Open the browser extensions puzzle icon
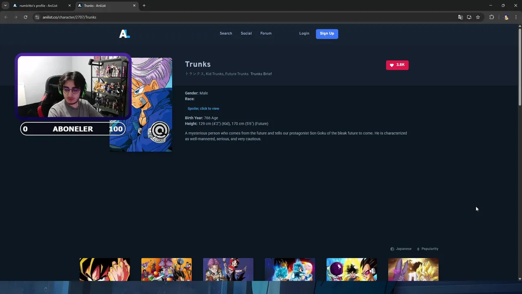 tap(491, 17)
